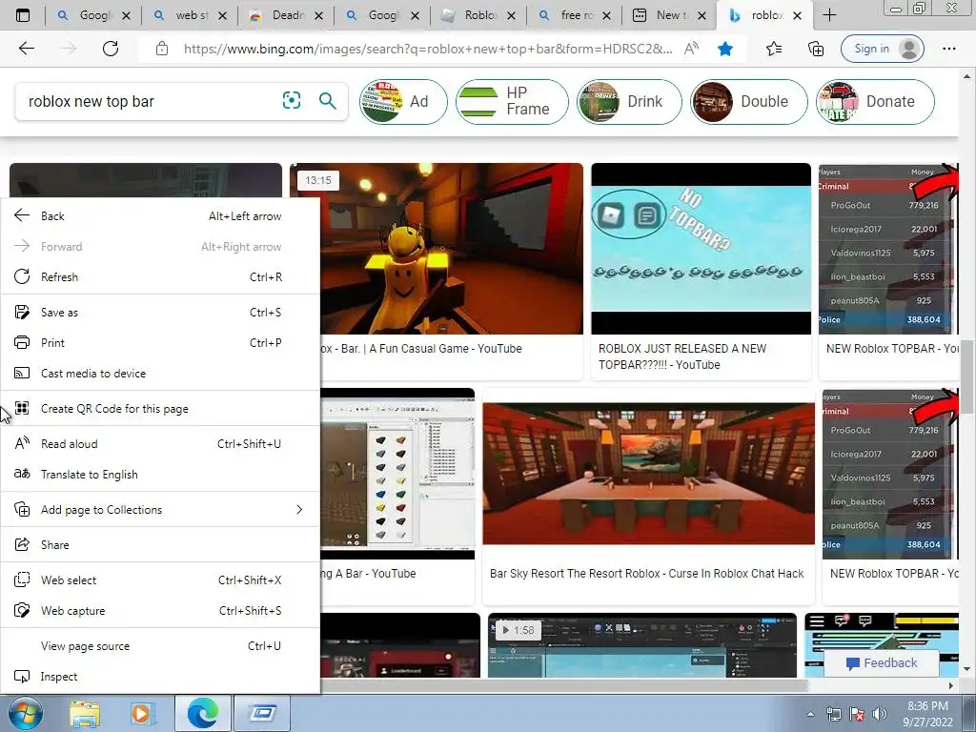The width and height of the screenshot is (976, 732).
Task: Toggle the blue favorite star icon
Action: (x=725, y=49)
